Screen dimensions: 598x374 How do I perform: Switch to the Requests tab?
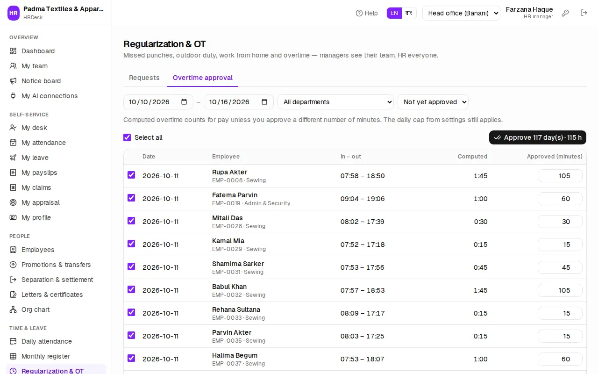144,78
